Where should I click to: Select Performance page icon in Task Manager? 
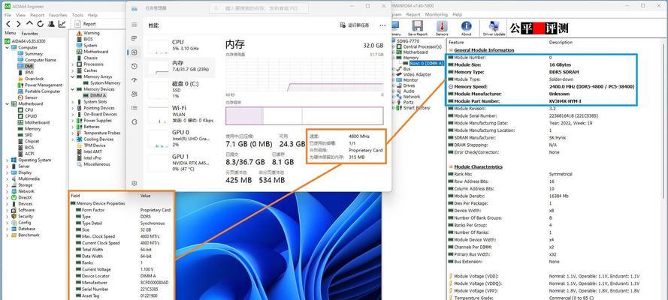pyautogui.click(x=135, y=52)
